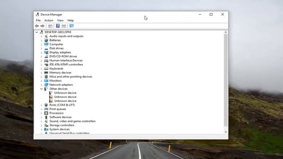Click the Monitors category icon
This screenshot has height=159, width=283.
pos(46,80)
